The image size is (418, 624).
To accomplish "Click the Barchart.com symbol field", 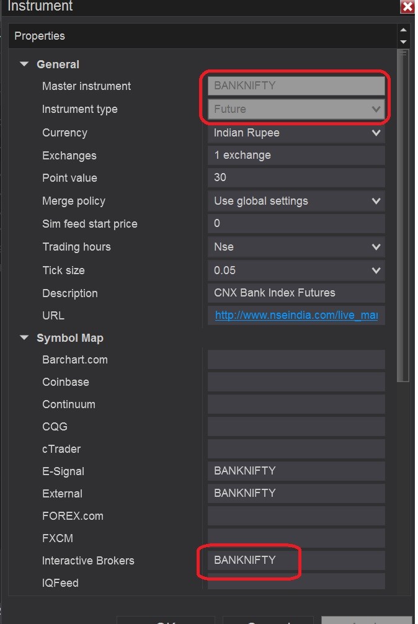I will click(296, 360).
